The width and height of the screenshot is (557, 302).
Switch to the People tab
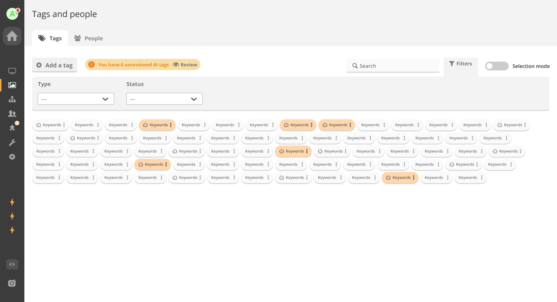point(89,38)
